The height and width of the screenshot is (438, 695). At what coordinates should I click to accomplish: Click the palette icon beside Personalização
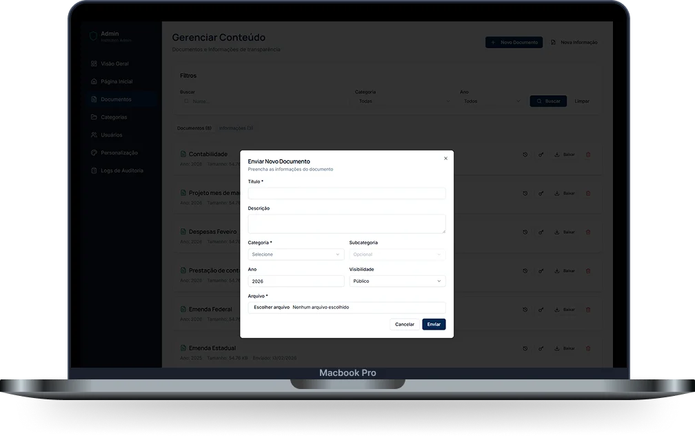coord(94,152)
